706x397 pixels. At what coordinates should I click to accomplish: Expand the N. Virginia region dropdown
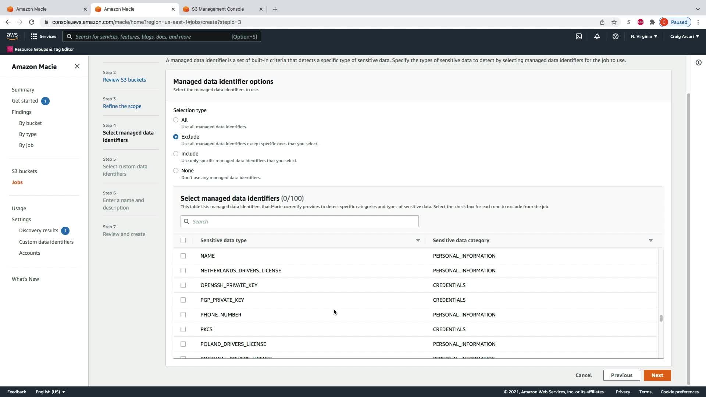click(644, 36)
